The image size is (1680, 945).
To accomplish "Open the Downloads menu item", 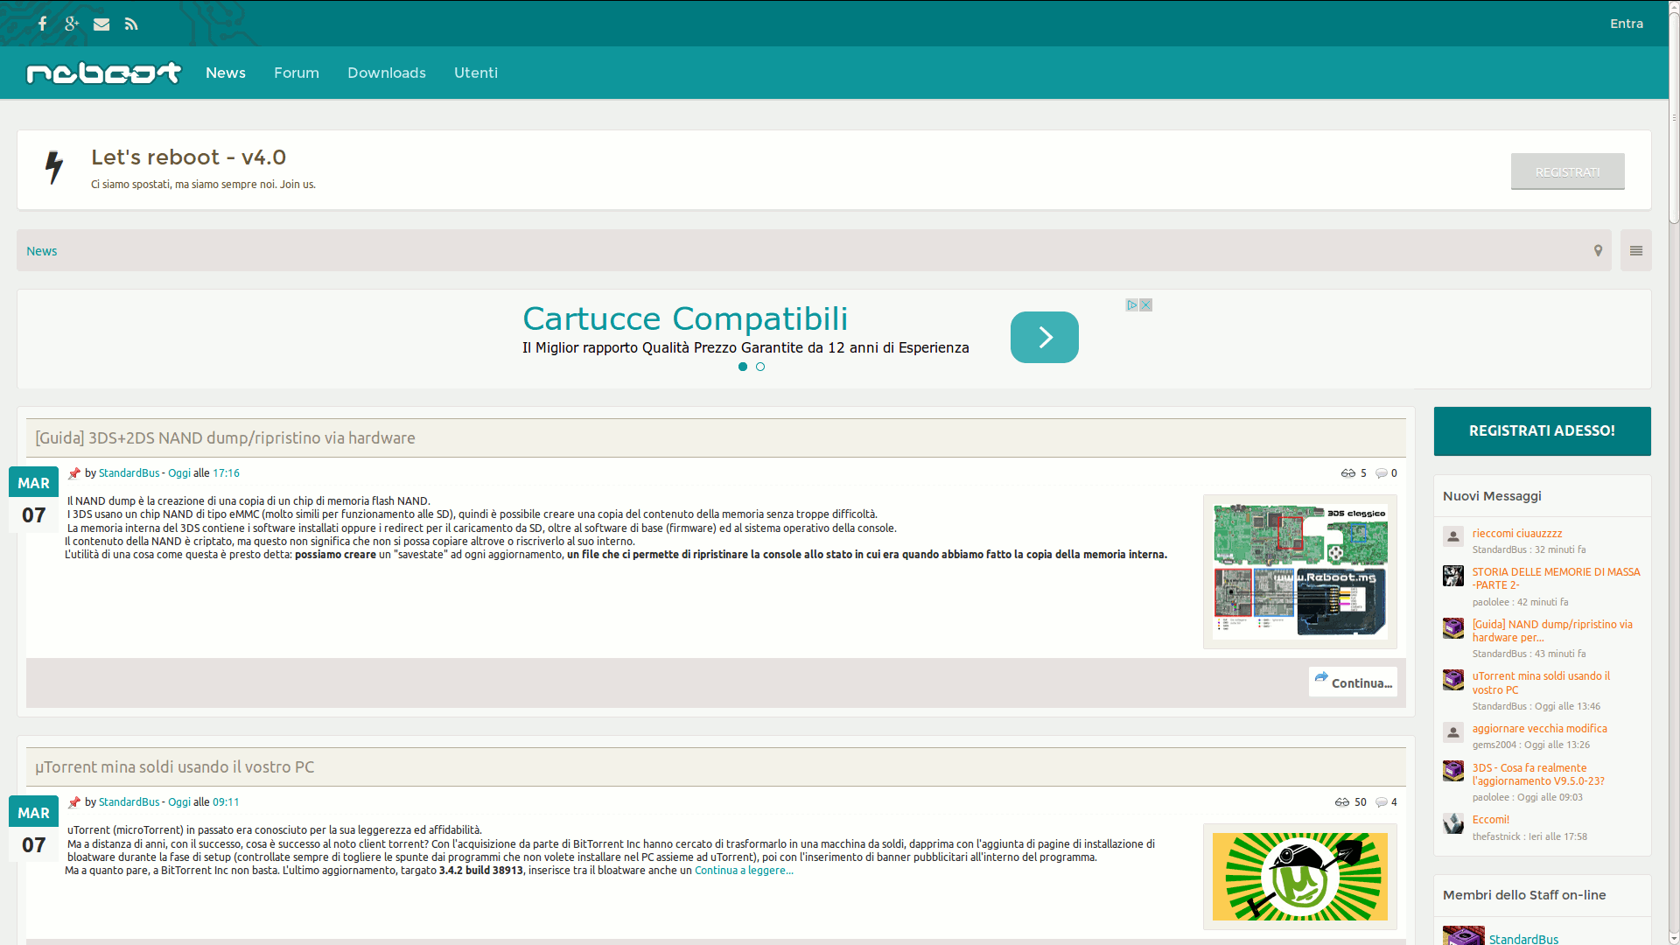I will (386, 73).
